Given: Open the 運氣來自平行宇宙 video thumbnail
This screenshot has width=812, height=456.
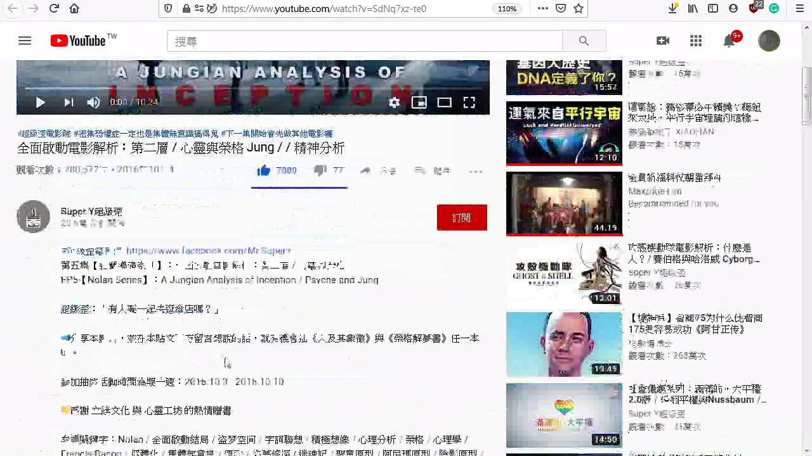Looking at the screenshot, I should pyautogui.click(x=564, y=133).
